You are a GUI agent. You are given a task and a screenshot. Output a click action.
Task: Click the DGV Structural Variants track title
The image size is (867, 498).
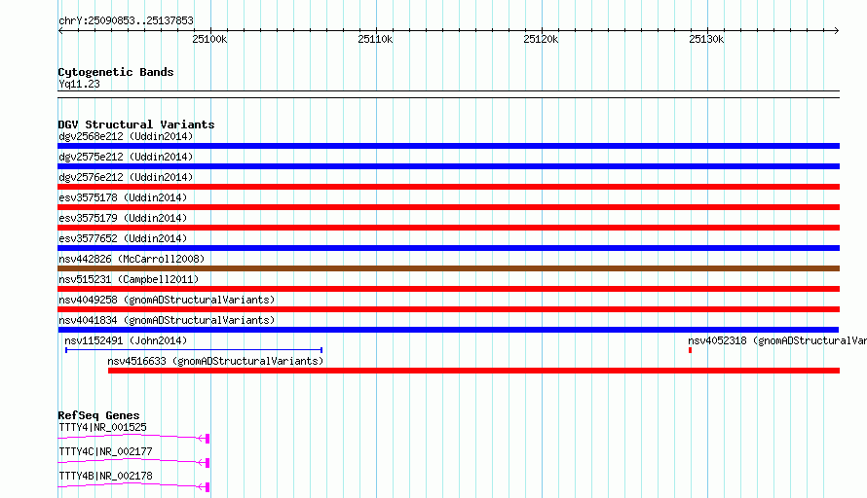136,124
